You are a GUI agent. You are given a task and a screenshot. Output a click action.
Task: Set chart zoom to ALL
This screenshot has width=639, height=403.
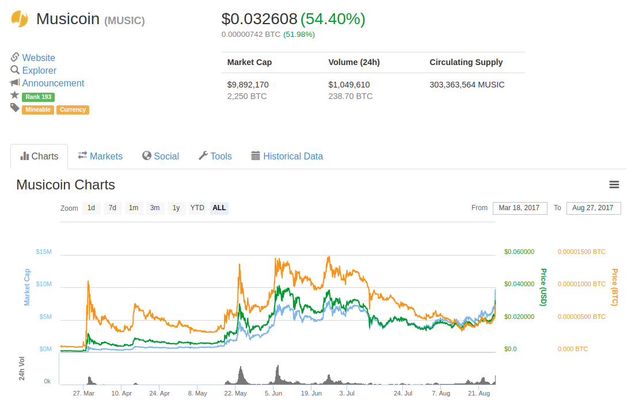click(219, 208)
